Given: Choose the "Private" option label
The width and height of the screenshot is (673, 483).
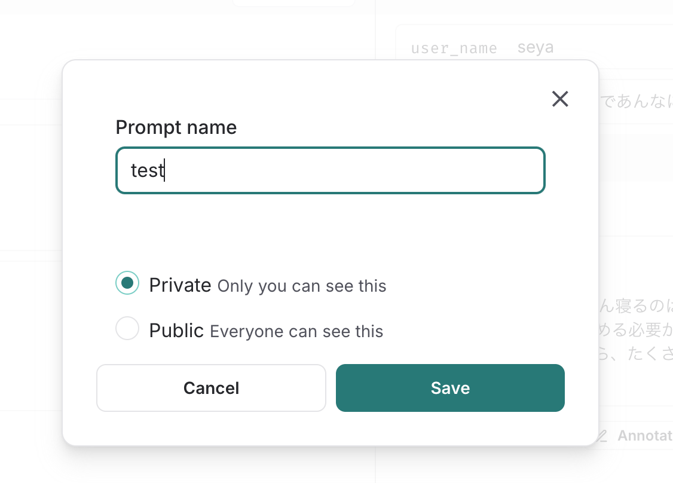Looking at the screenshot, I should [x=181, y=285].
